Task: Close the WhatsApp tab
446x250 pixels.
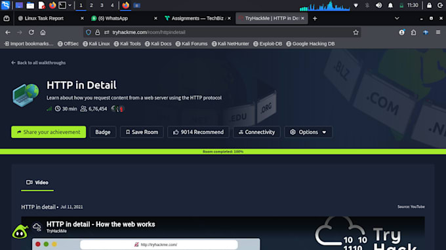Action: (155, 18)
